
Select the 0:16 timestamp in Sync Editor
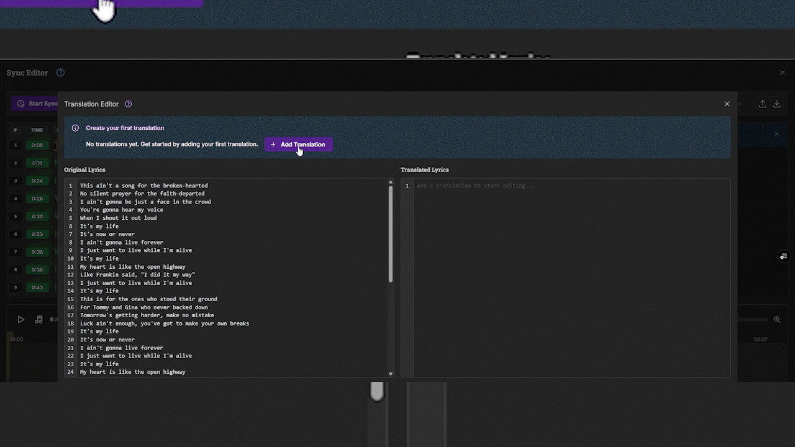[37, 163]
